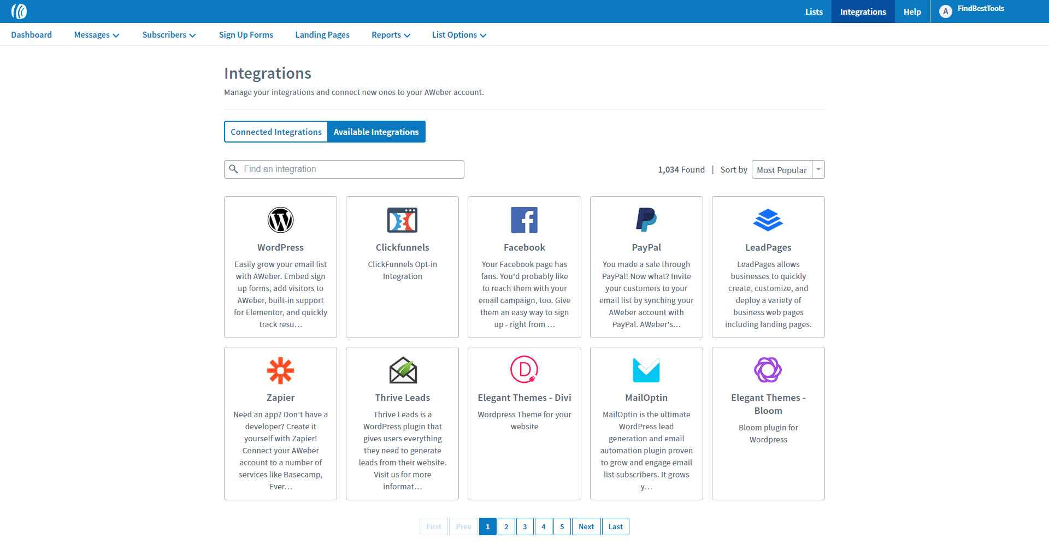Click the PayPal logo icon
The width and height of the screenshot is (1049, 556).
pyautogui.click(x=646, y=220)
